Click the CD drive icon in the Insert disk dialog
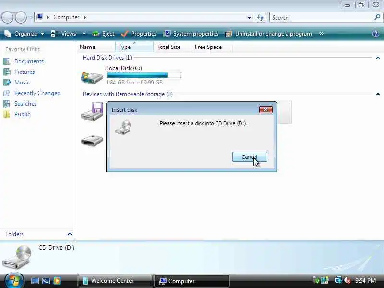Viewport: 384px width, 288px height. click(x=123, y=127)
